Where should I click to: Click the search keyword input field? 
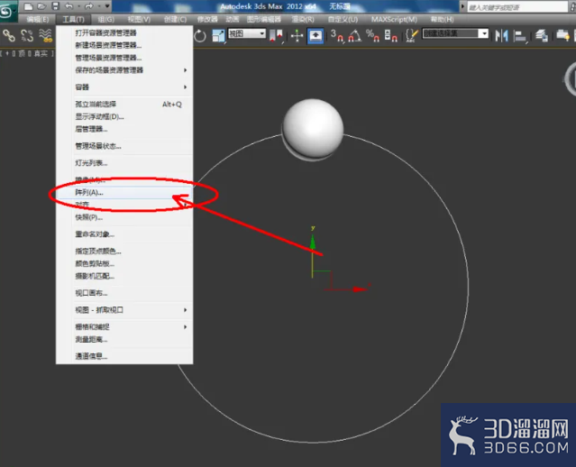(x=517, y=7)
